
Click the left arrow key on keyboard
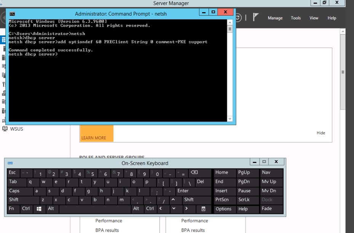pos(163,209)
